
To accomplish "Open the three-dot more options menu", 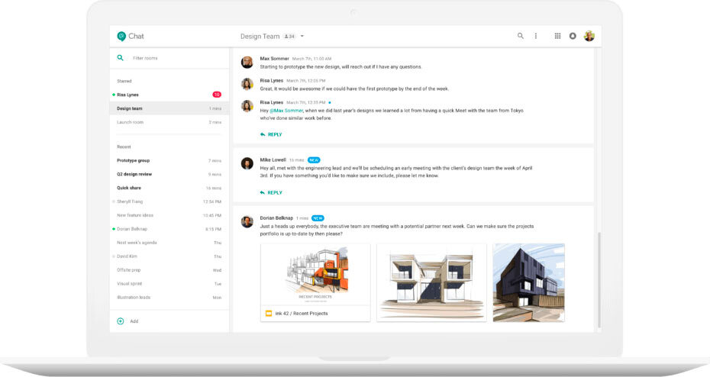I will click(536, 36).
